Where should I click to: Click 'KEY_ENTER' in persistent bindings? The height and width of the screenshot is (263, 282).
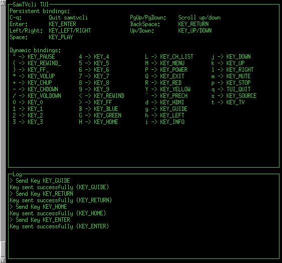pos(62,24)
